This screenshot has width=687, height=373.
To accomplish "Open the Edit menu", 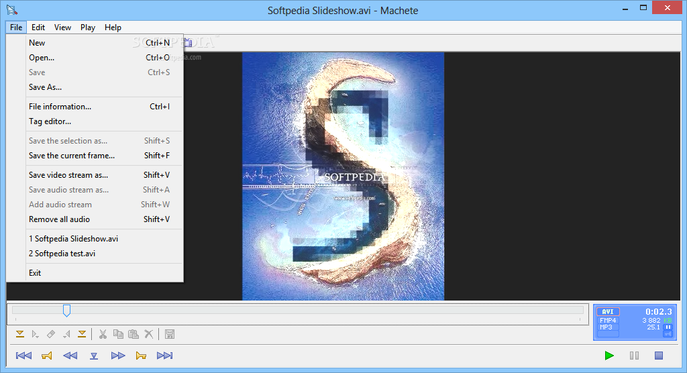I will click(38, 28).
